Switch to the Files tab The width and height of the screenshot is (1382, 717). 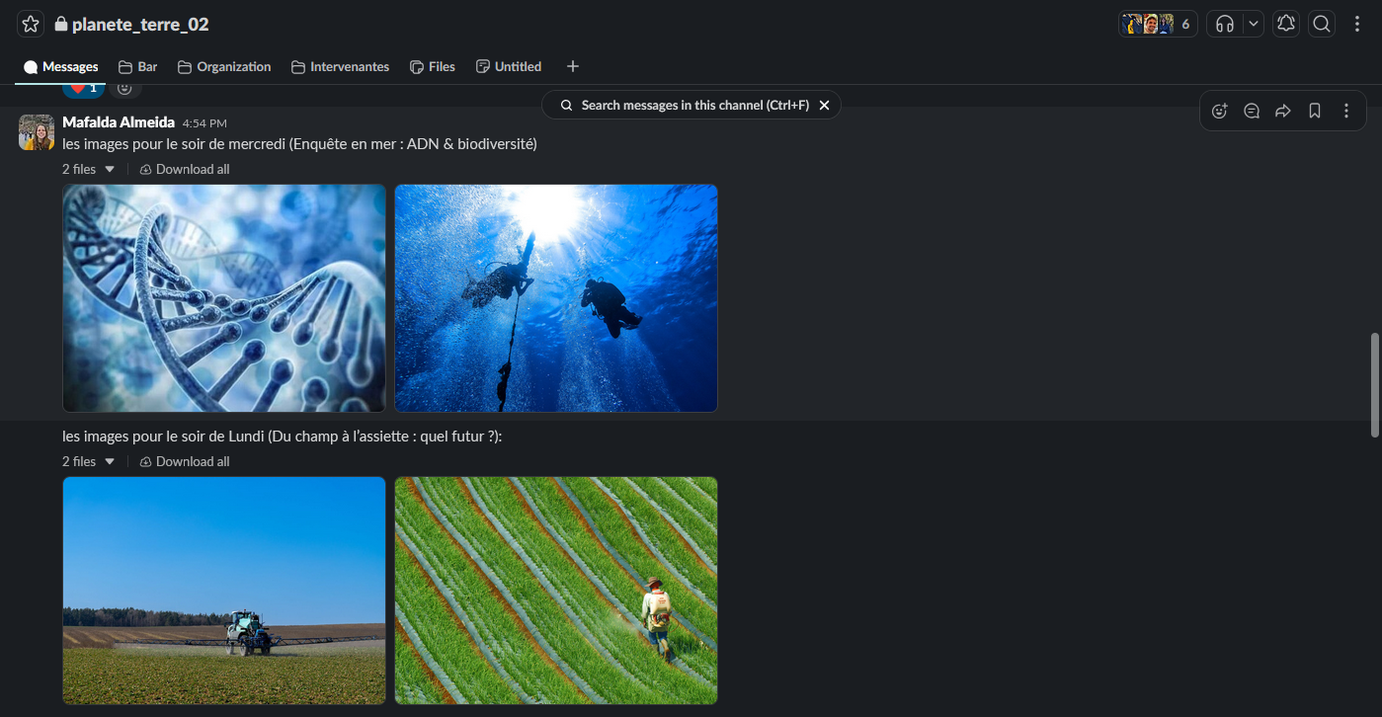(x=433, y=66)
